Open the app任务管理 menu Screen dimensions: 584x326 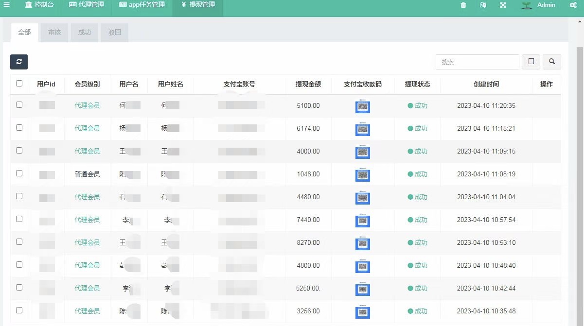click(142, 5)
